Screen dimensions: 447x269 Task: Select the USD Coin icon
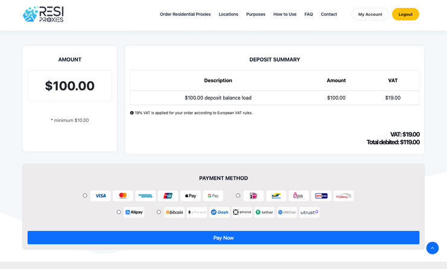pyautogui.click(x=287, y=212)
